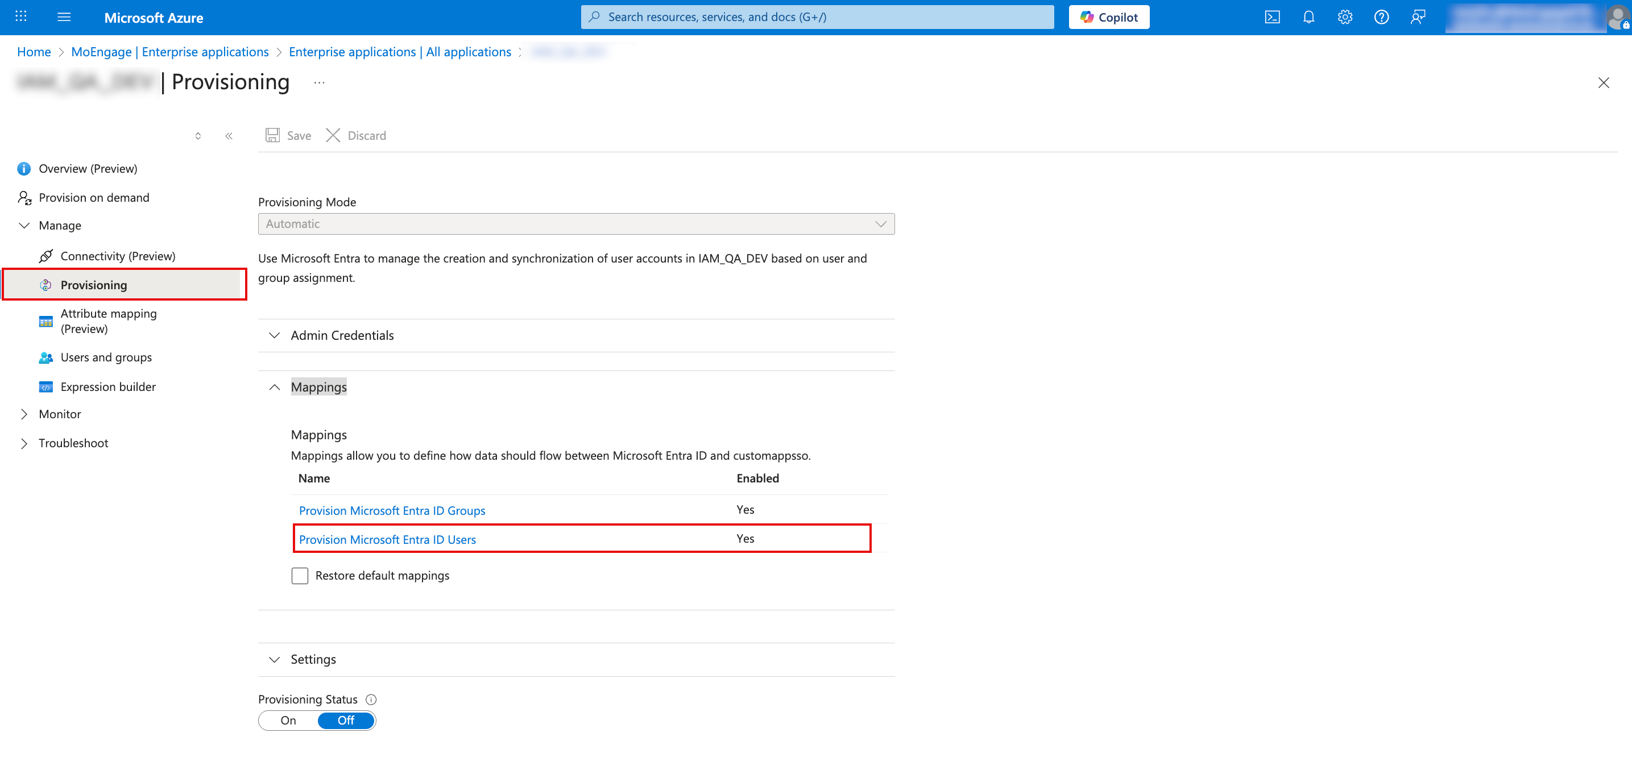Select the Off option of Provisioning Status

click(x=346, y=721)
